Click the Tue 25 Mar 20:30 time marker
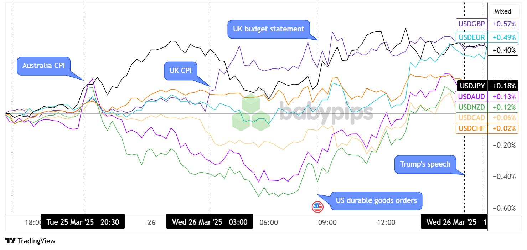The width and height of the screenshot is (527, 250). pos(83,222)
